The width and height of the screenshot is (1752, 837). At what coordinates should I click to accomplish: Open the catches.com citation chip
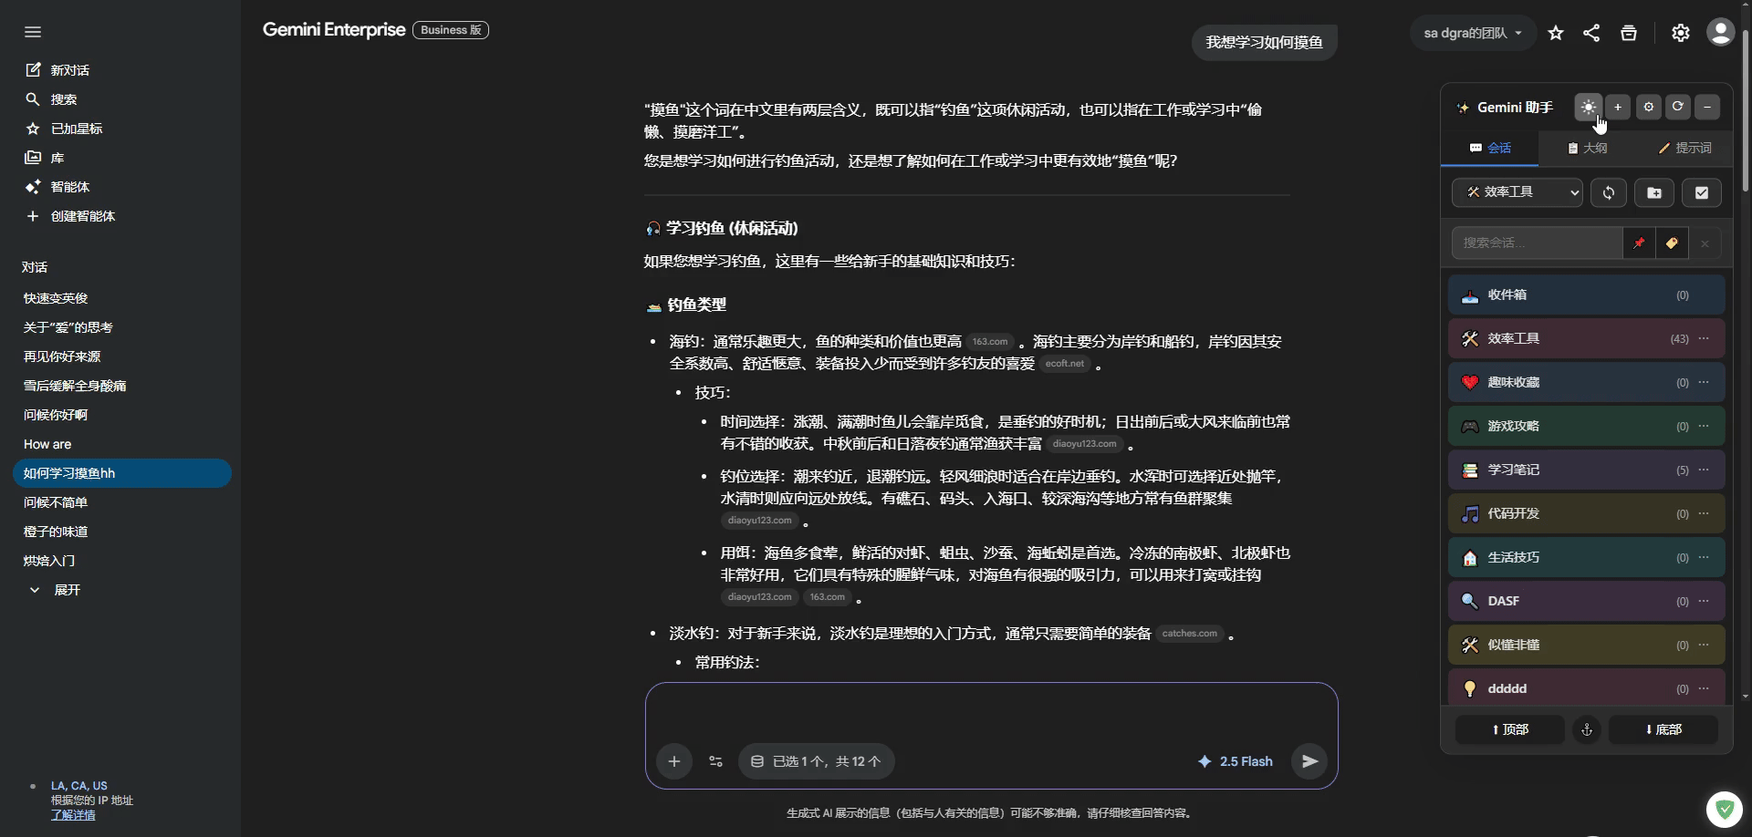click(x=1189, y=634)
